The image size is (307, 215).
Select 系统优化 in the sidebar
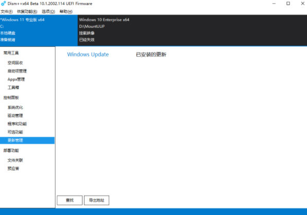[x=15, y=107]
